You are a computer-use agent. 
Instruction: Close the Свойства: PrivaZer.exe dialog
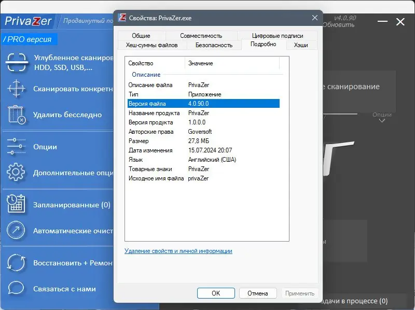coord(315,18)
